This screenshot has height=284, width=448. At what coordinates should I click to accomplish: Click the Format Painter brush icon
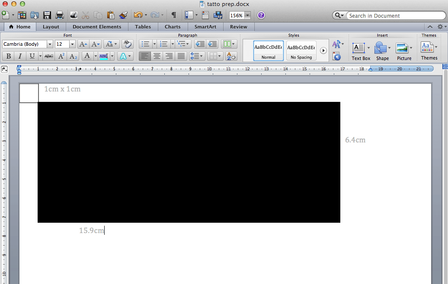123,15
